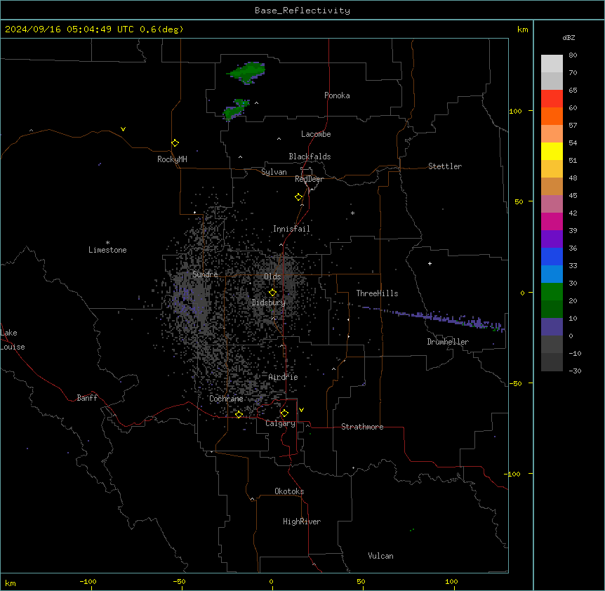Click the yellow diamond marker above RockyMH
This screenshot has width=605, height=591.
tap(175, 143)
